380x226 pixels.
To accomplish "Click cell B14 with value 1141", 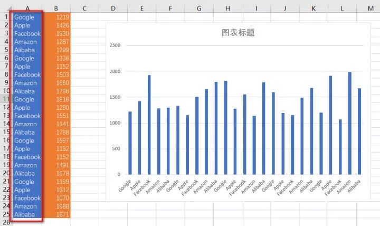I will click(x=56, y=124).
